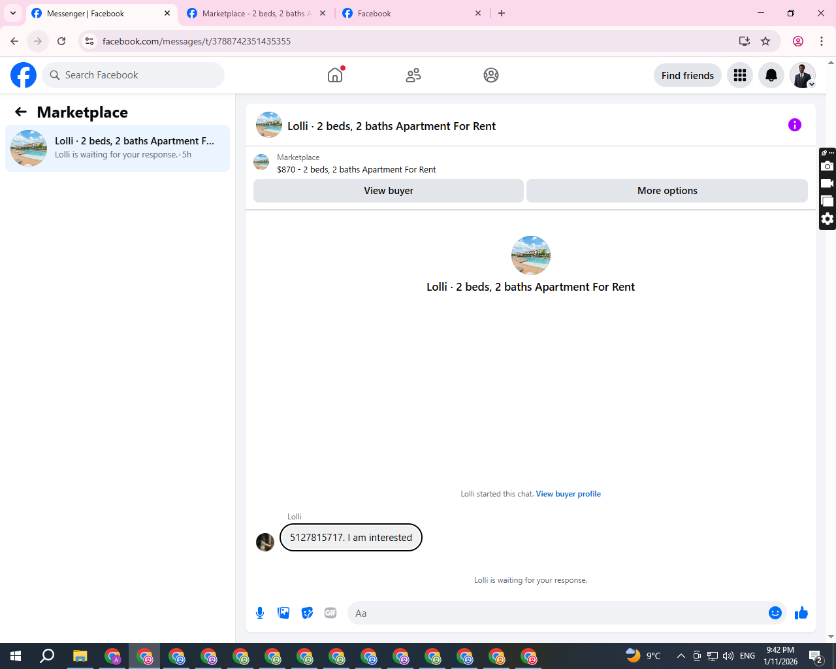Bookmark this page with the star icon
The height and width of the screenshot is (669, 836).
pyautogui.click(x=765, y=41)
